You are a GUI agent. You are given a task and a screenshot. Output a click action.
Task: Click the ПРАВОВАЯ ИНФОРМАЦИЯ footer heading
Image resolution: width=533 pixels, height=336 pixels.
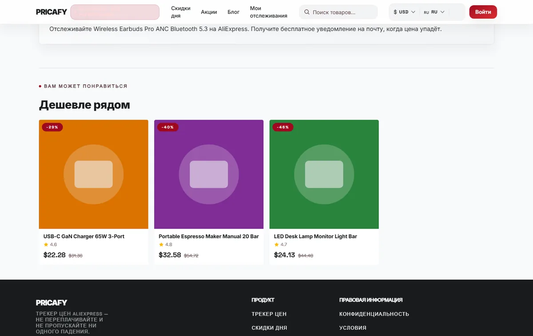pos(371,300)
